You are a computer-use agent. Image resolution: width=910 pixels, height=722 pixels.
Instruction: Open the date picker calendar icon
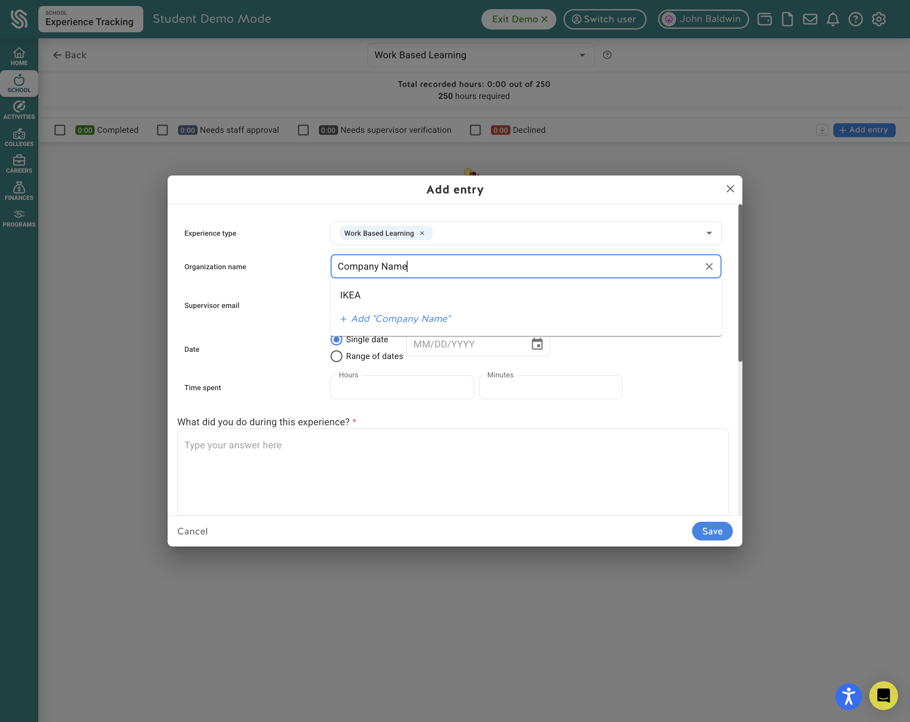(537, 344)
